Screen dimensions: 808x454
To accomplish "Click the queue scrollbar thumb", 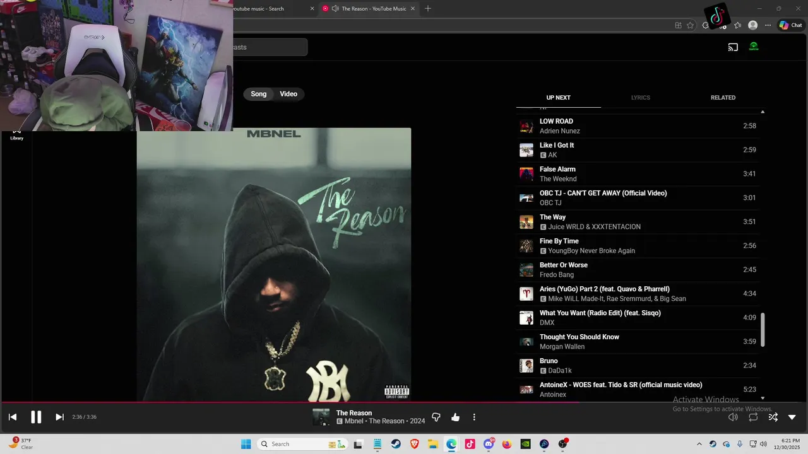I will pyautogui.click(x=763, y=329).
